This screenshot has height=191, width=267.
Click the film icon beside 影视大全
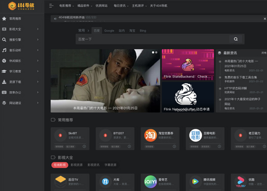point(4,29)
